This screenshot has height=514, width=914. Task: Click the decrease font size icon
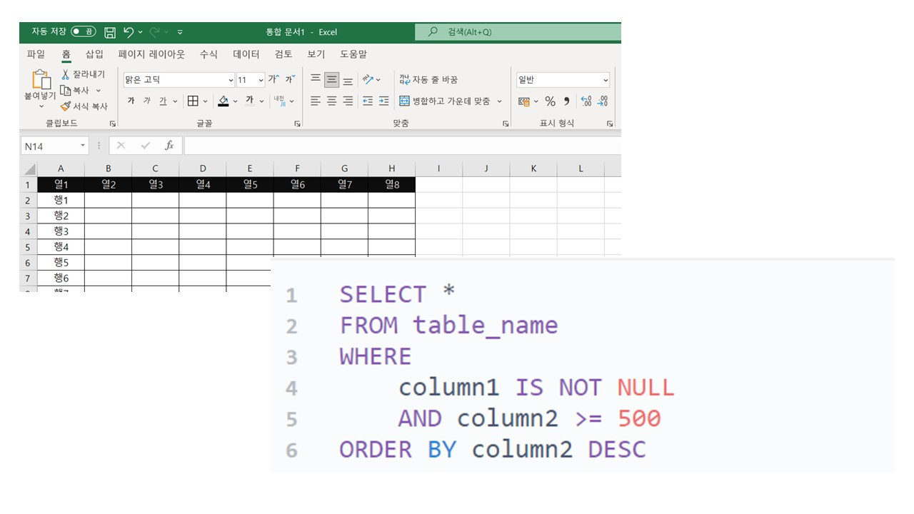point(290,79)
